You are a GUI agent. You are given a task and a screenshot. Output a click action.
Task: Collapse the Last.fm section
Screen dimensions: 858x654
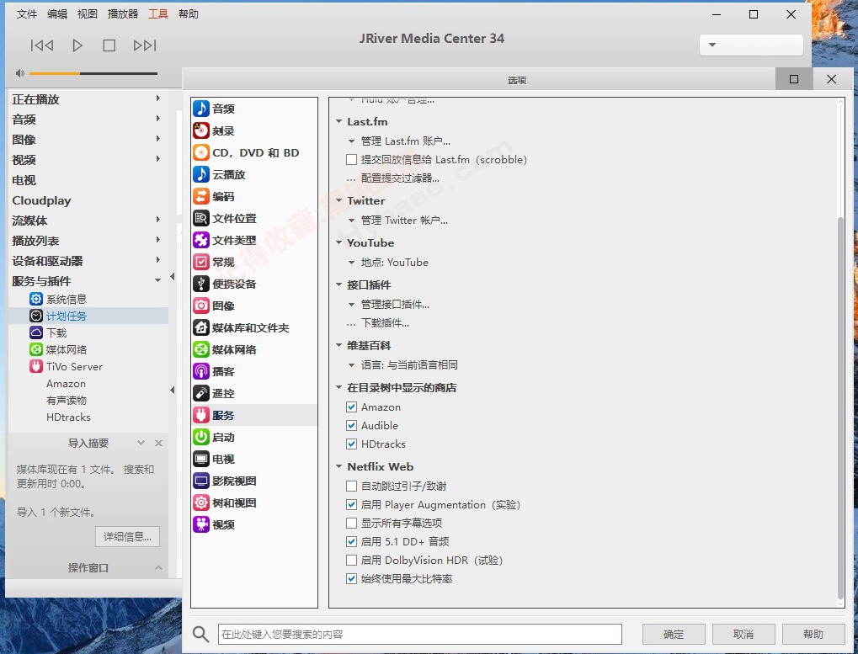pyautogui.click(x=338, y=121)
